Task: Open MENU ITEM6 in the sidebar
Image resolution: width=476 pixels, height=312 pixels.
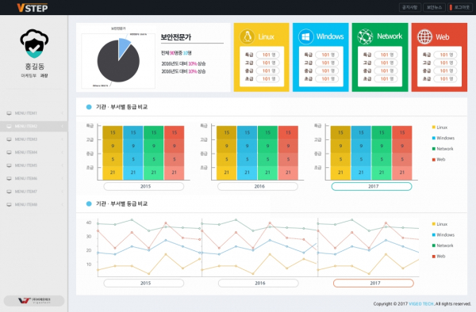Action: [34, 178]
